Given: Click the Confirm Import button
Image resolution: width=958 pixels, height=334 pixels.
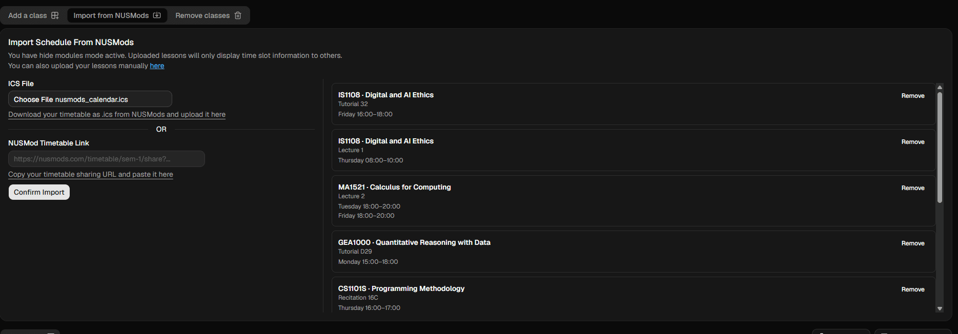Looking at the screenshot, I should [x=39, y=192].
